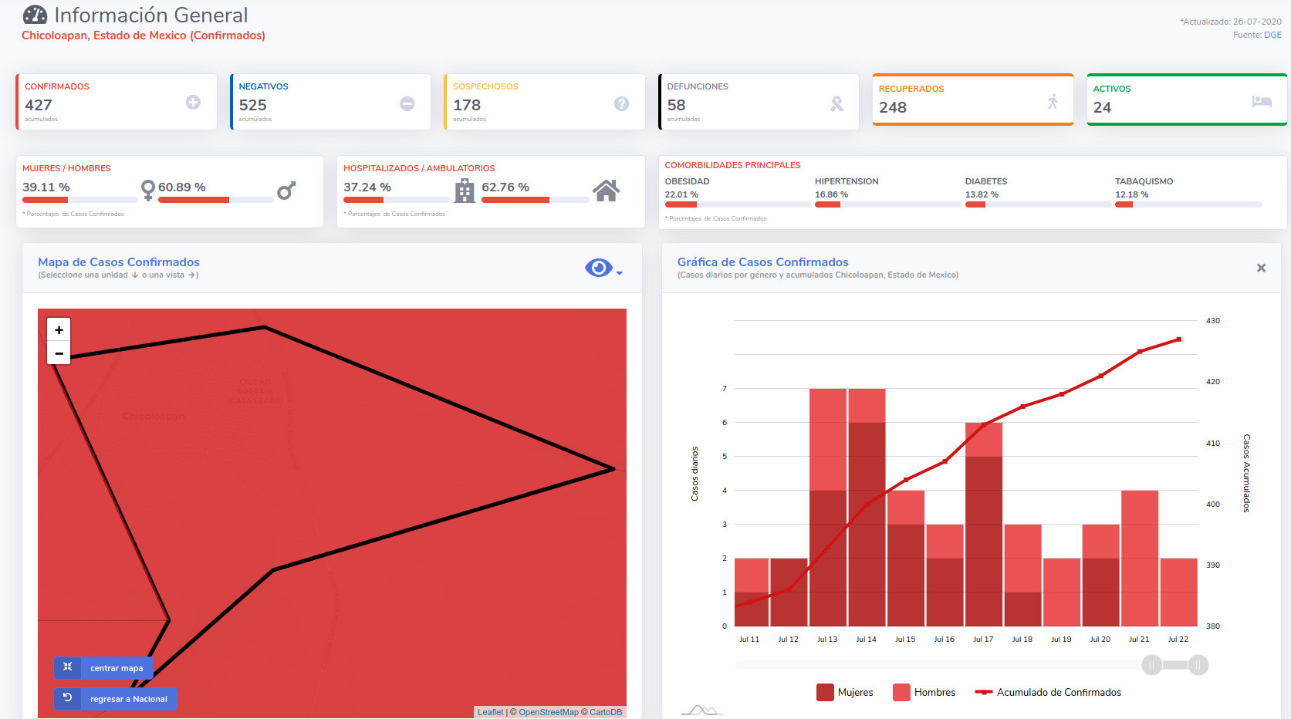Zoom out on the map
1291x719 pixels.
tap(59, 353)
